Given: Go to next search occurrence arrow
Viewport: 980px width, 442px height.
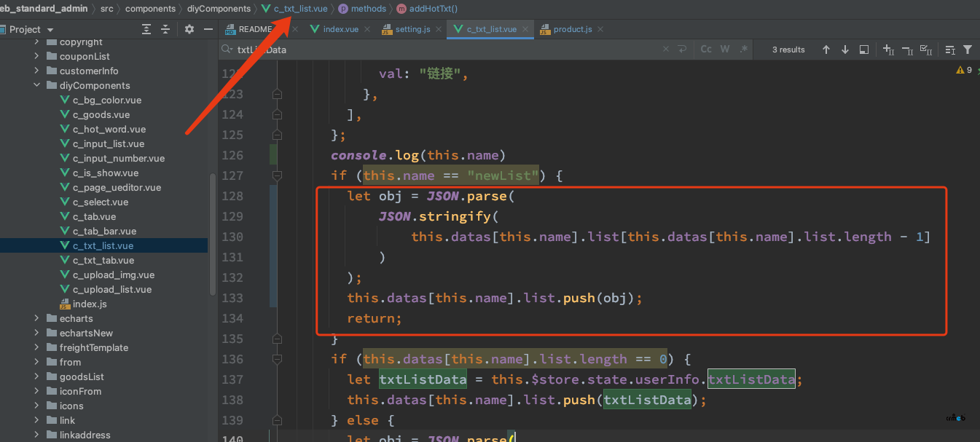Looking at the screenshot, I should (x=845, y=50).
